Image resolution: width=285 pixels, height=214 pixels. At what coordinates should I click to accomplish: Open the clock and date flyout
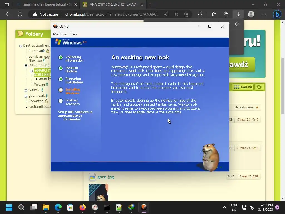266,207
